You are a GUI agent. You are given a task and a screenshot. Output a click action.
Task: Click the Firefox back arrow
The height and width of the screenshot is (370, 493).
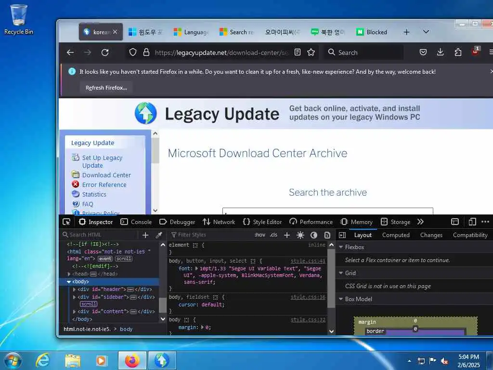(x=70, y=53)
